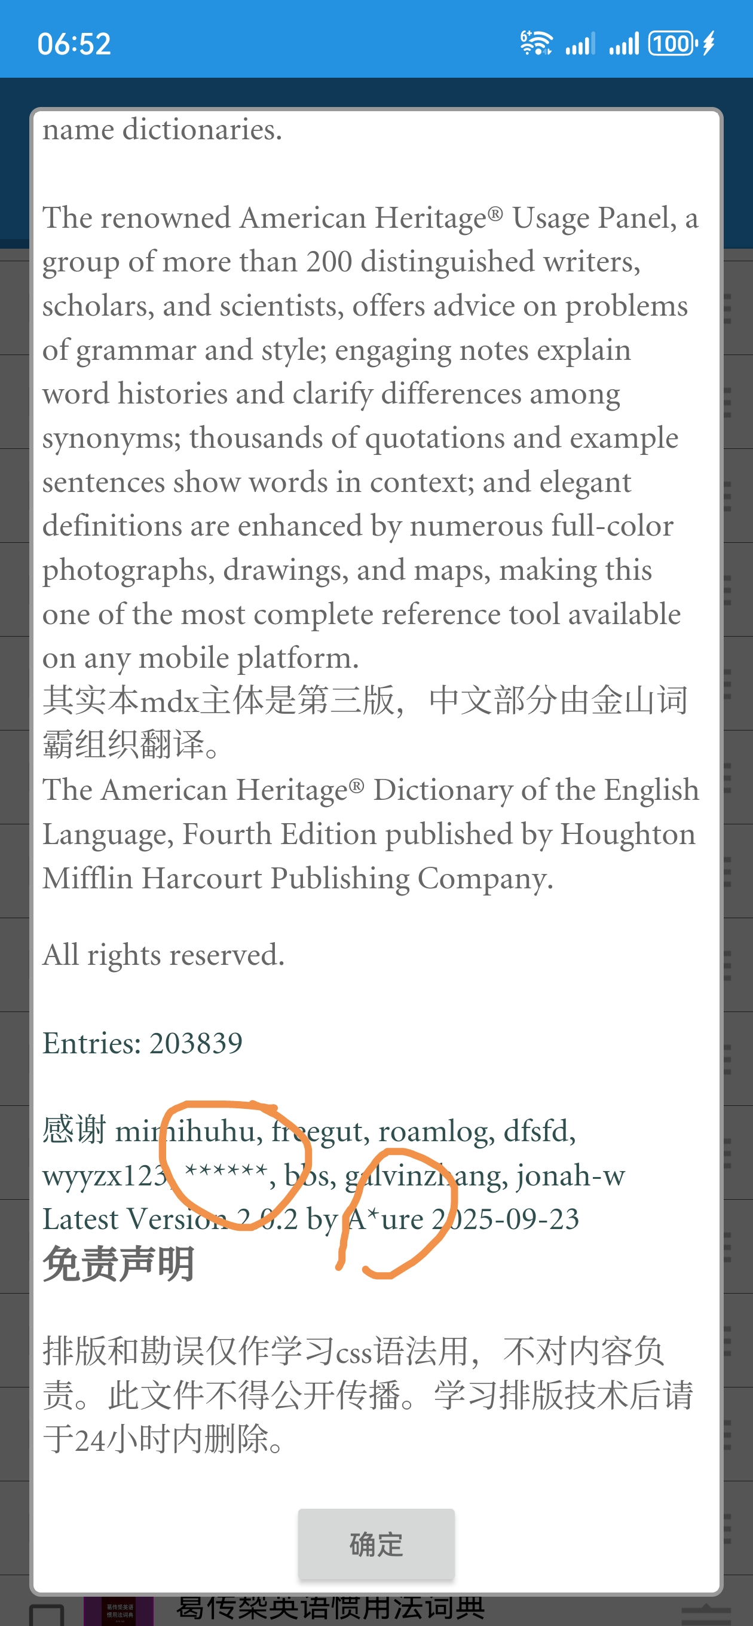This screenshot has height=1626, width=753.
Task: Confirm the dialog with the 确定 button
Action: (376, 1544)
